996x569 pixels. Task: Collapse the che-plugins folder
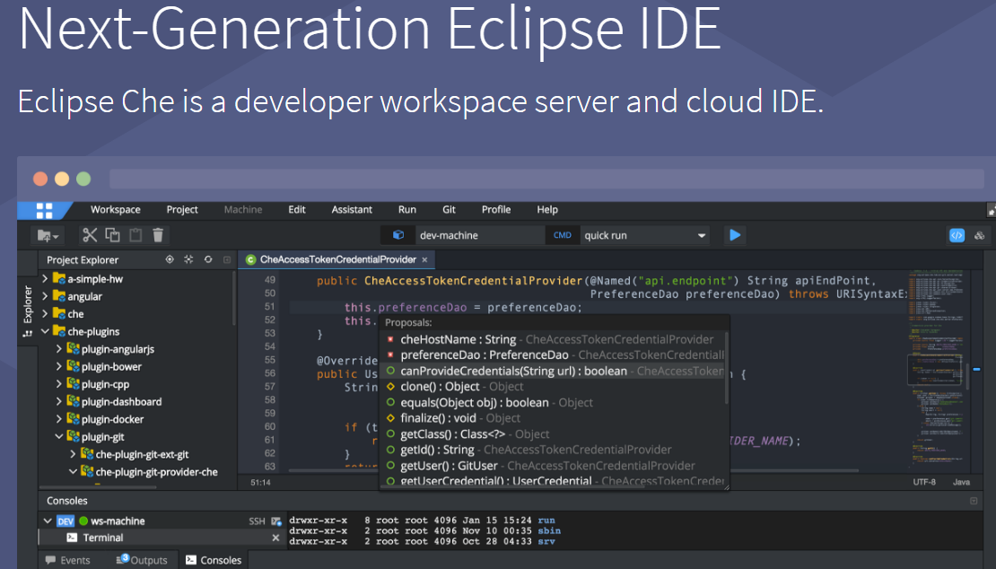click(x=45, y=331)
